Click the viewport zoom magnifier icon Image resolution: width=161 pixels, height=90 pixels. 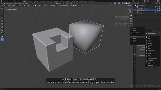tap(131, 15)
